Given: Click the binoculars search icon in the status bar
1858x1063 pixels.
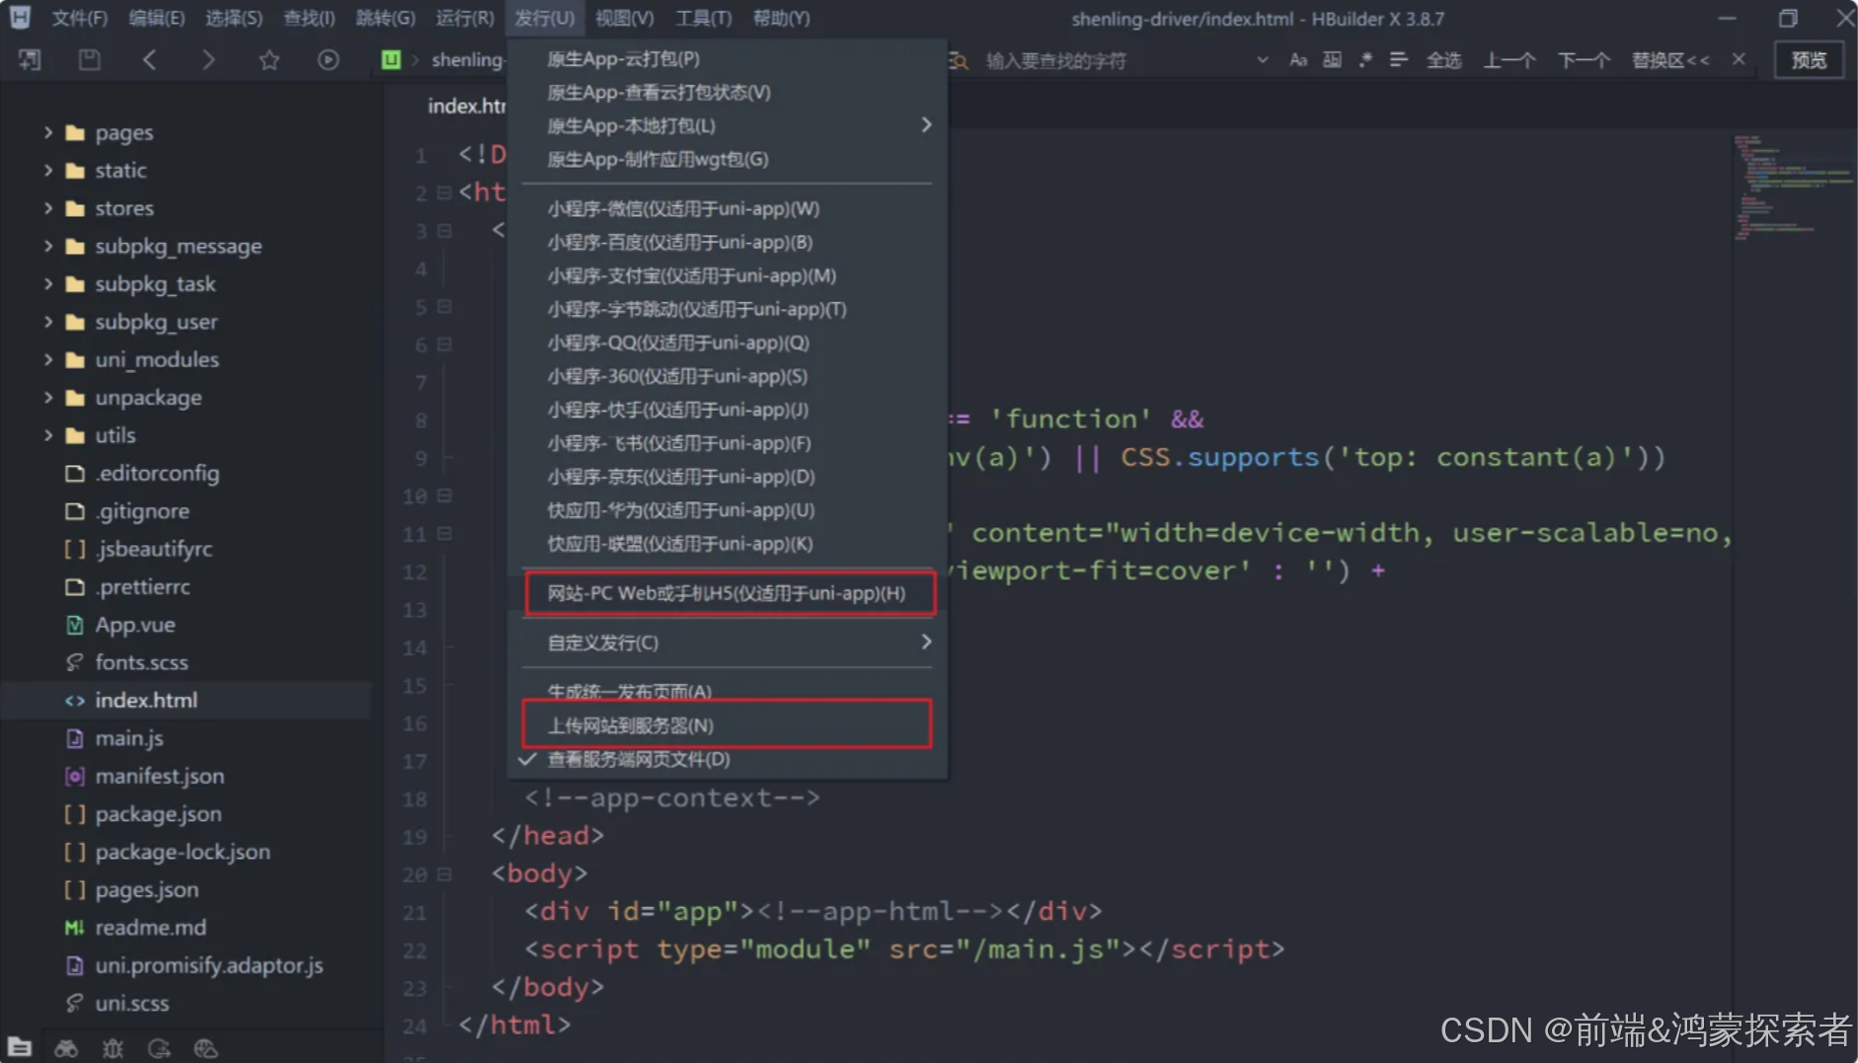Looking at the screenshot, I should point(66,1048).
